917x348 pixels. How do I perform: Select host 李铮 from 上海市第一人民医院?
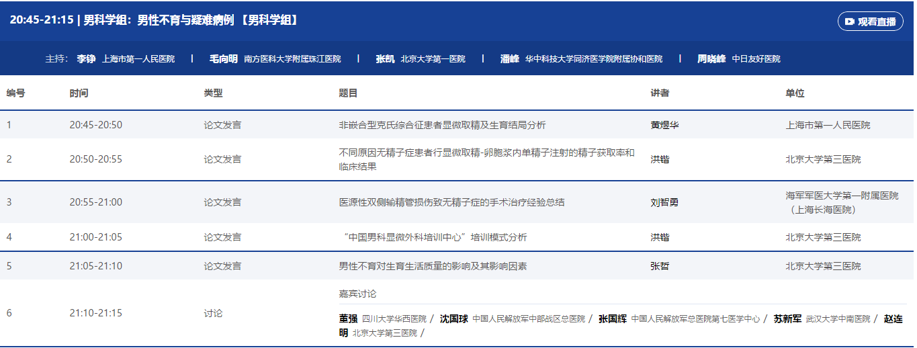tap(86, 59)
